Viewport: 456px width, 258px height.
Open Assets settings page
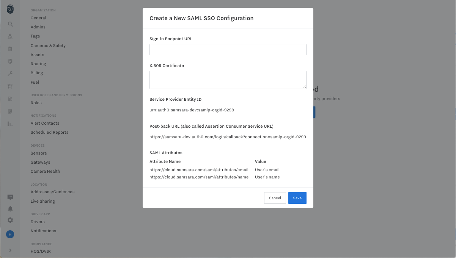click(x=38, y=55)
